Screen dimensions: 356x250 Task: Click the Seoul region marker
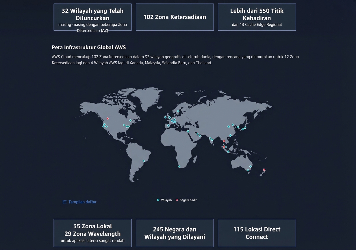[238, 127]
